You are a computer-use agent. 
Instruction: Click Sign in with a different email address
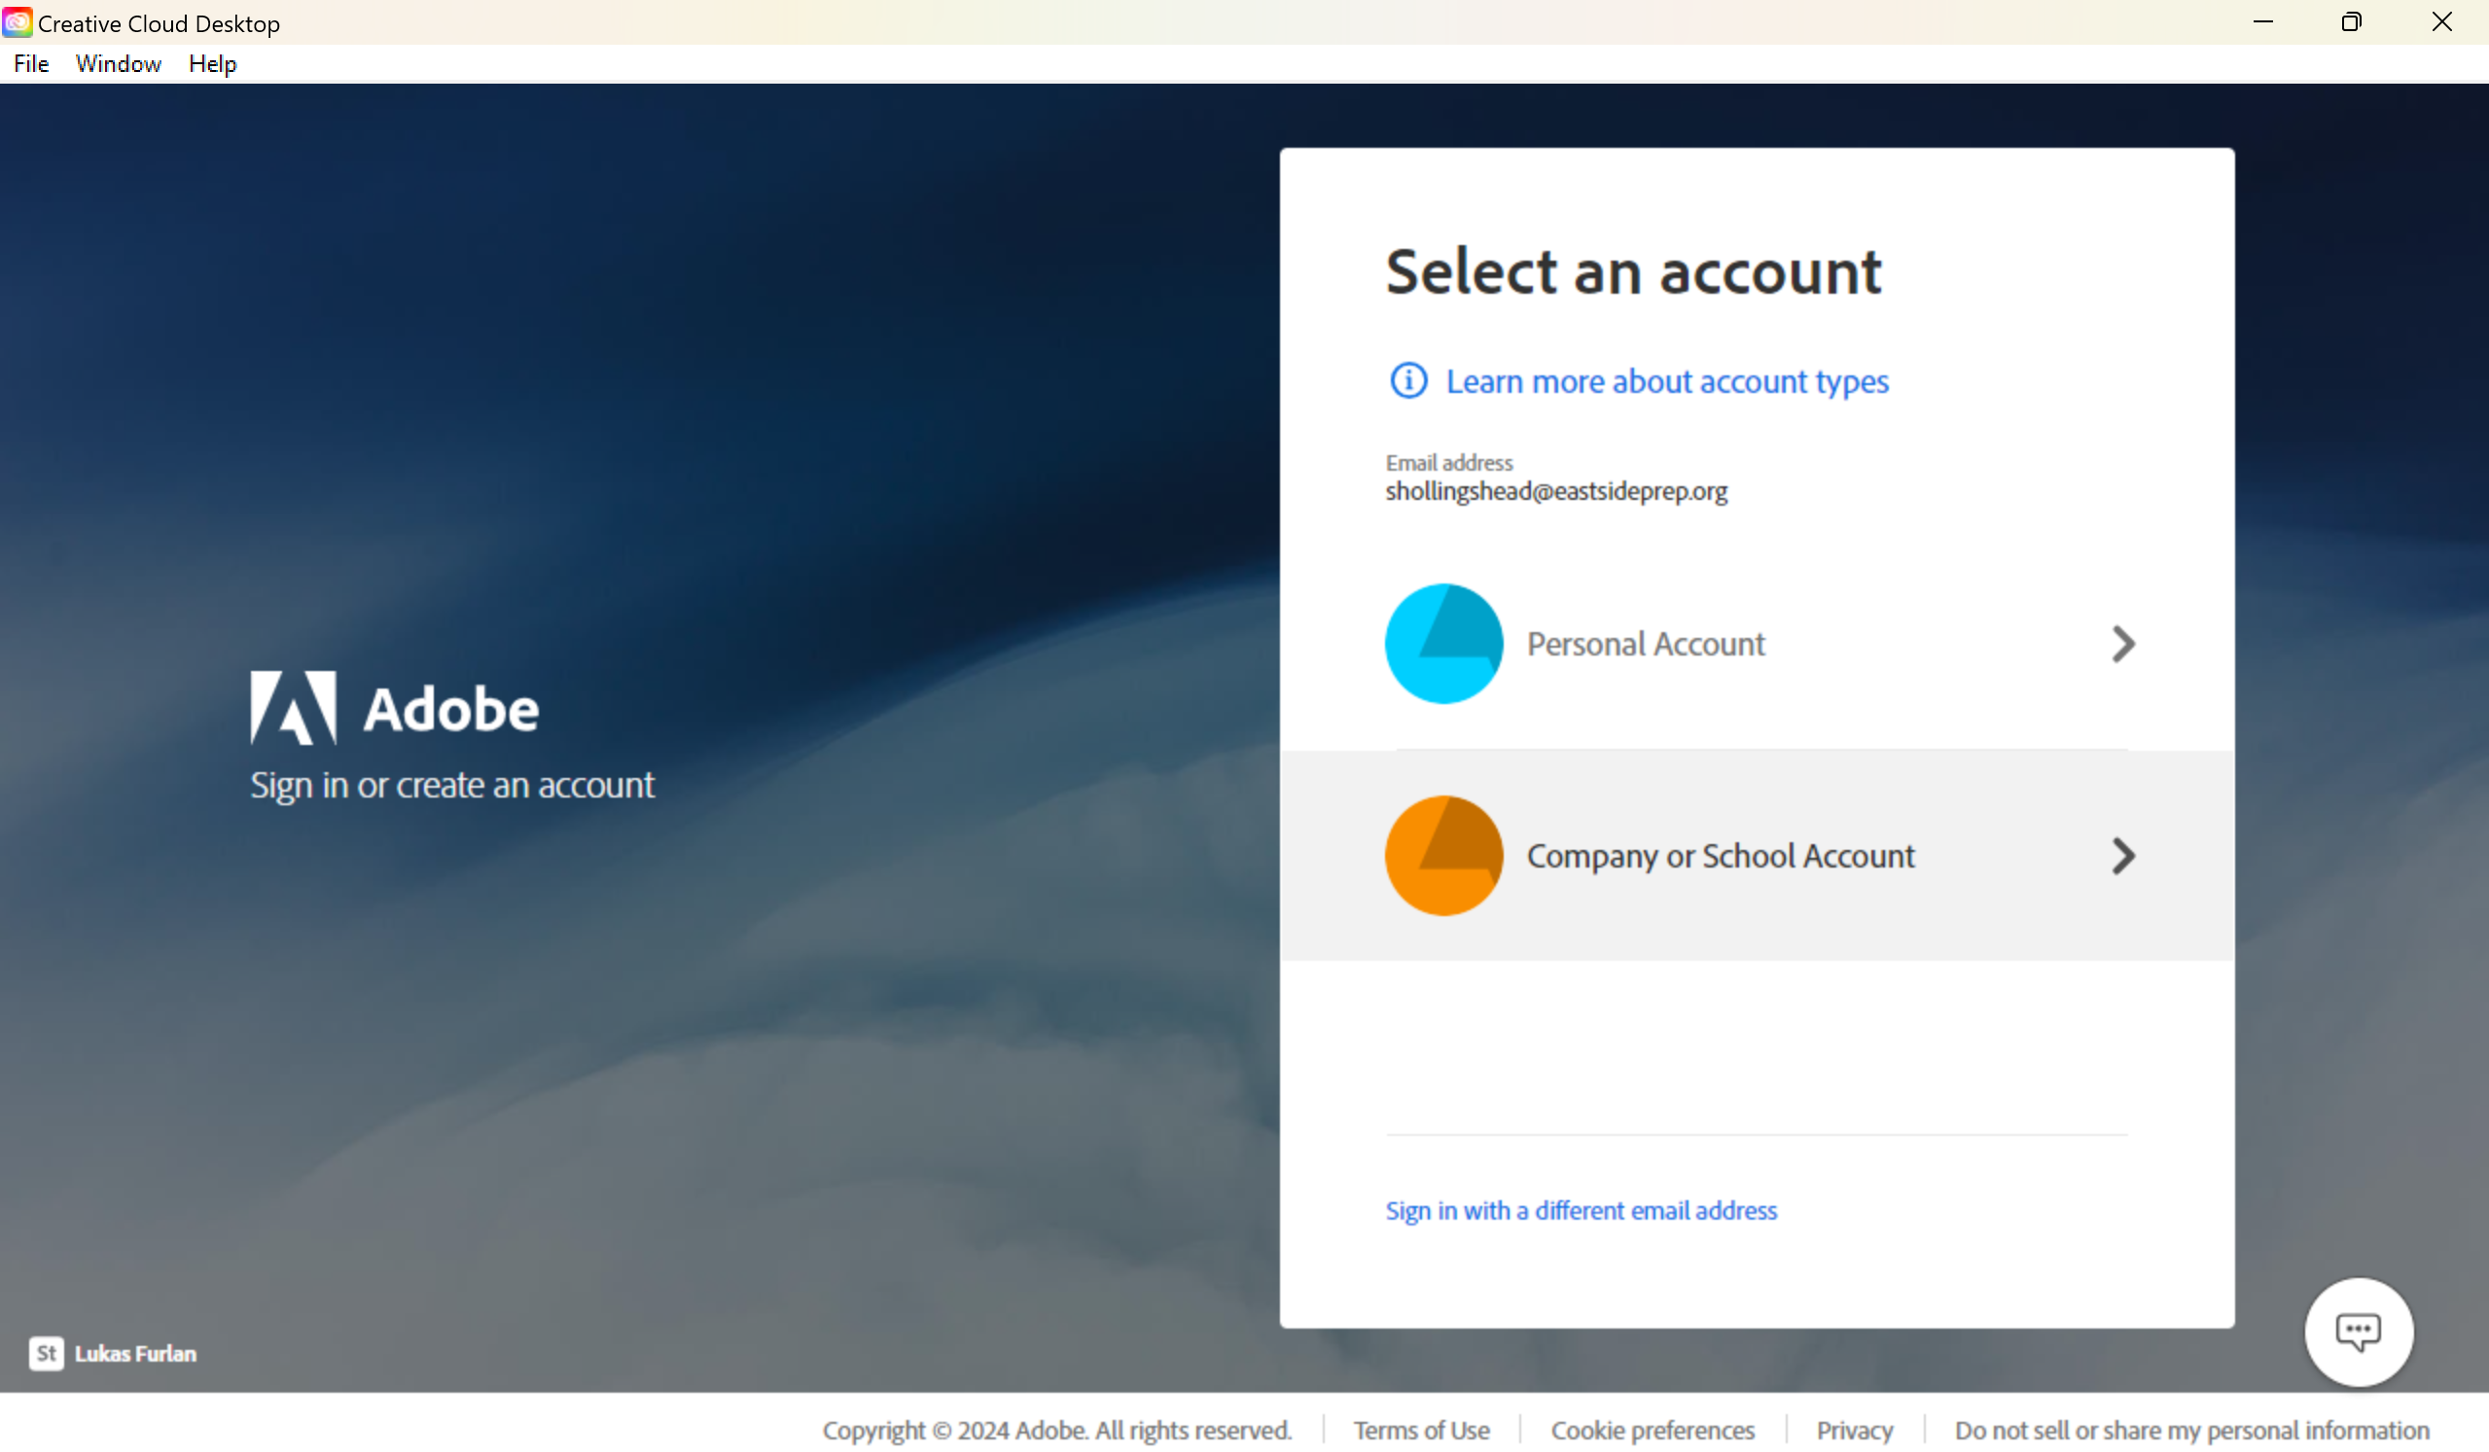[x=1581, y=1210]
